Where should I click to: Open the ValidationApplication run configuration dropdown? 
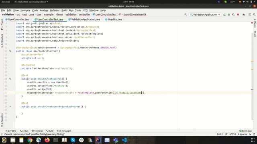(205, 14)
